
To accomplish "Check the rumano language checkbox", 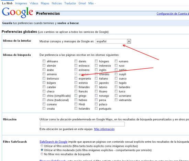I will point(116,61).
